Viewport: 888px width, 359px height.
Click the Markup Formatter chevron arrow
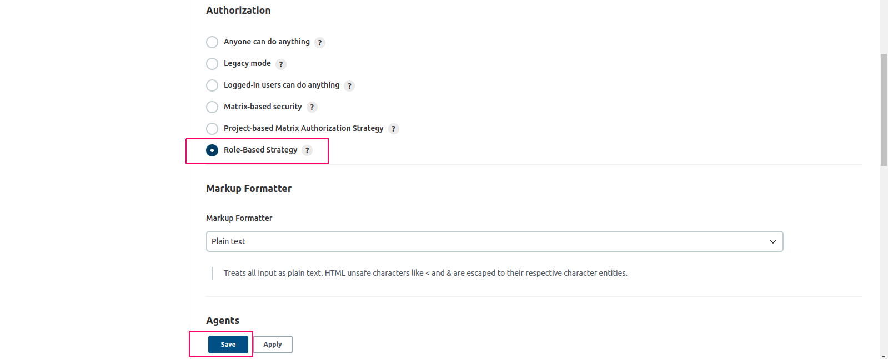(772, 241)
